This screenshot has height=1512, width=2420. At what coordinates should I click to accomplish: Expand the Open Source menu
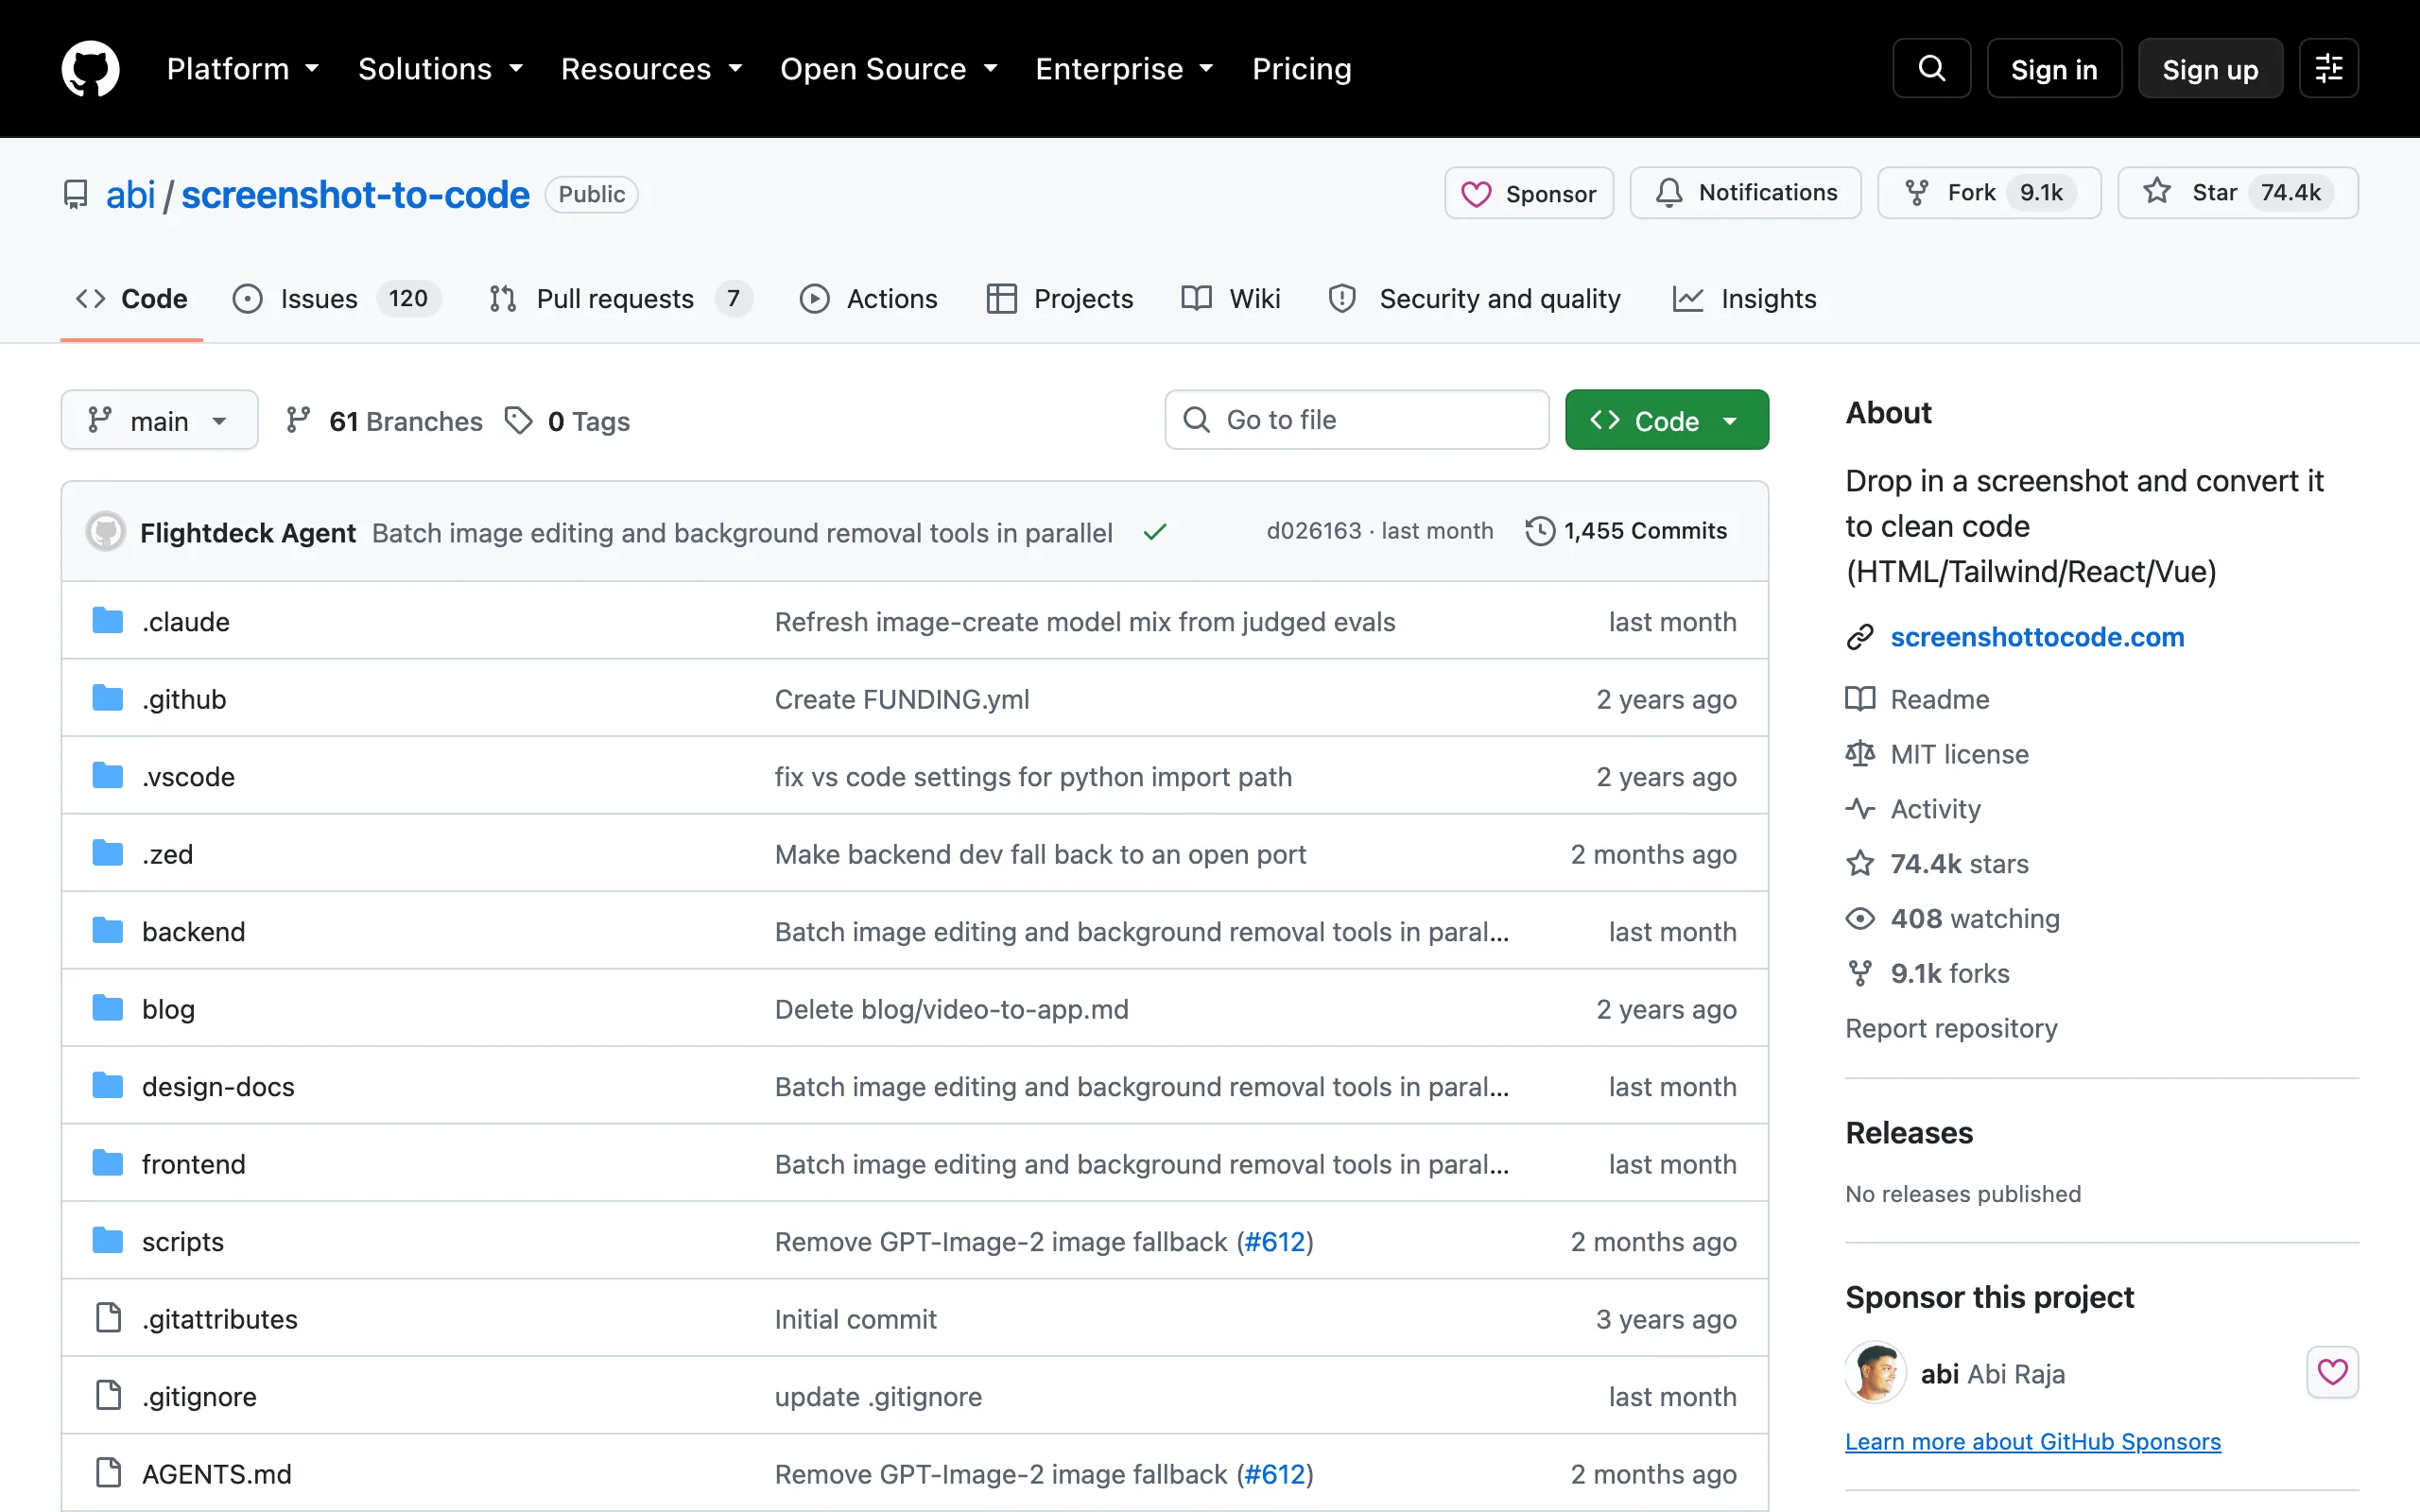[889, 68]
